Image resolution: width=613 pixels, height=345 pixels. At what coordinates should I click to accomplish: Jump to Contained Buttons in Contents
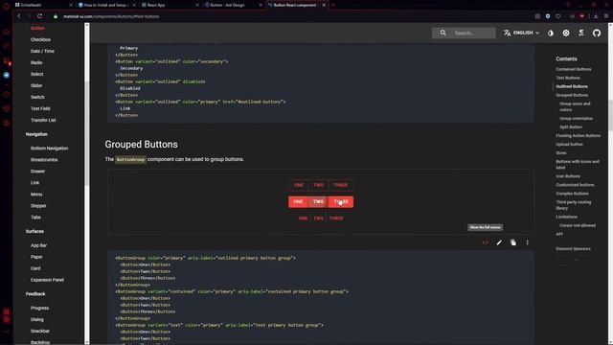point(574,69)
